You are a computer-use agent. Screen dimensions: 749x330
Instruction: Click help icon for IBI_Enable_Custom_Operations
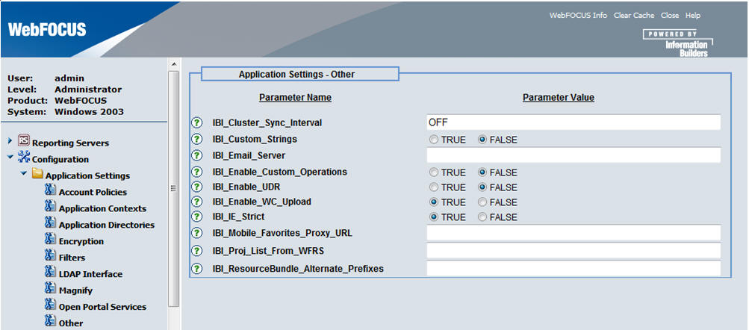pos(196,172)
